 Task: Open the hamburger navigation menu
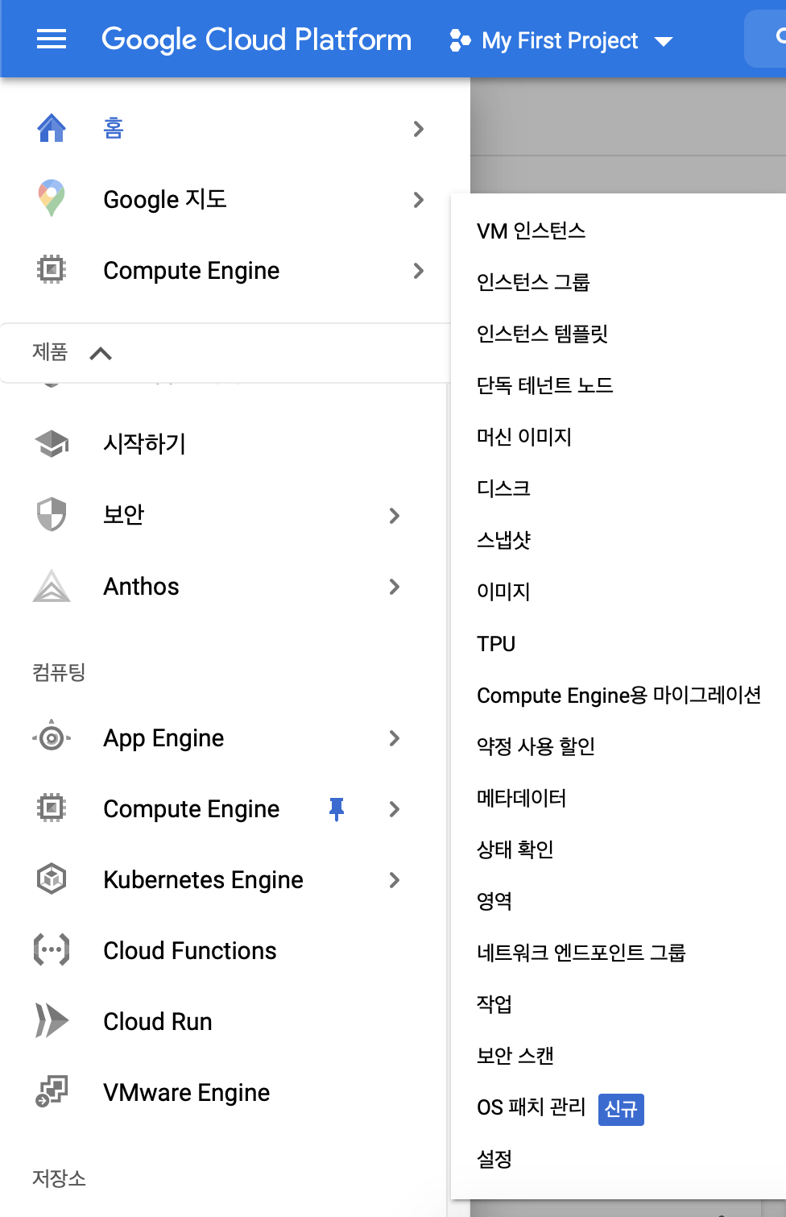pyautogui.click(x=52, y=39)
